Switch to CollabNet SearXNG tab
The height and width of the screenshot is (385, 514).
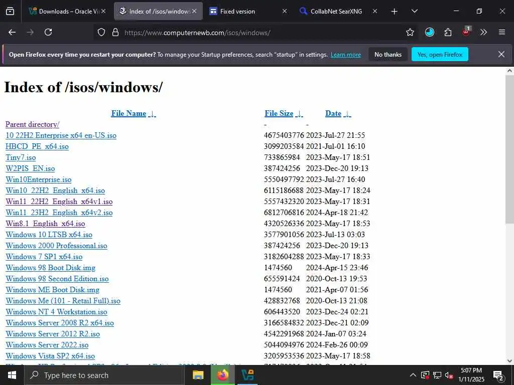pos(338,11)
